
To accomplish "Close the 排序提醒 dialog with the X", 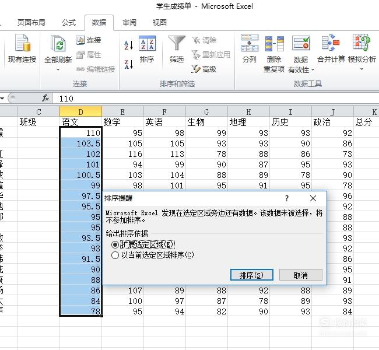I will coord(313,198).
